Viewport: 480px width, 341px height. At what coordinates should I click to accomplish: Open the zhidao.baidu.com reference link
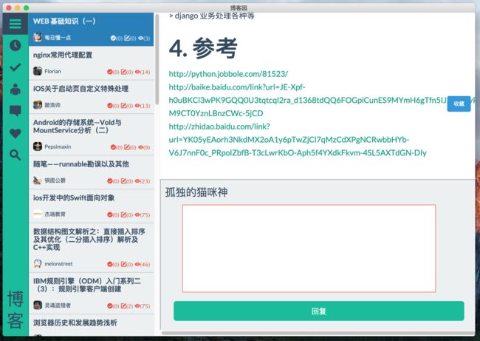(x=298, y=140)
